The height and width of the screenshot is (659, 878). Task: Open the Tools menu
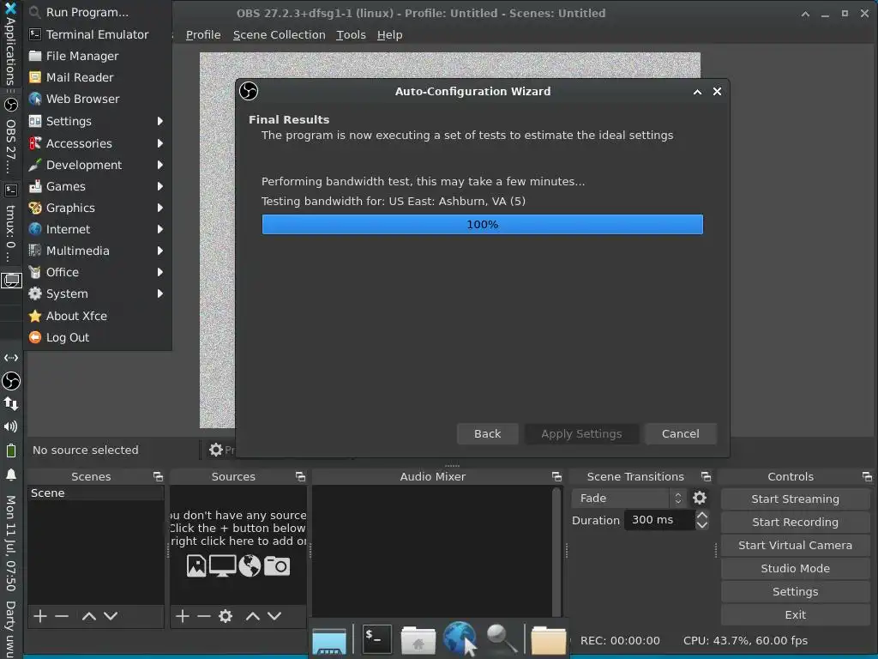[351, 34]
